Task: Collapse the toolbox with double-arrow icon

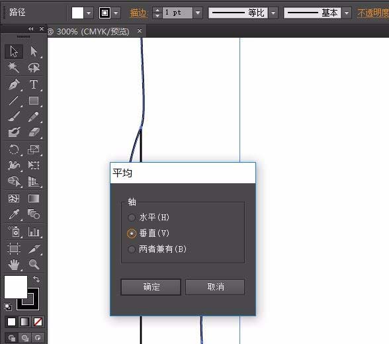Action: pyautogui.click(x=30, y=29)
